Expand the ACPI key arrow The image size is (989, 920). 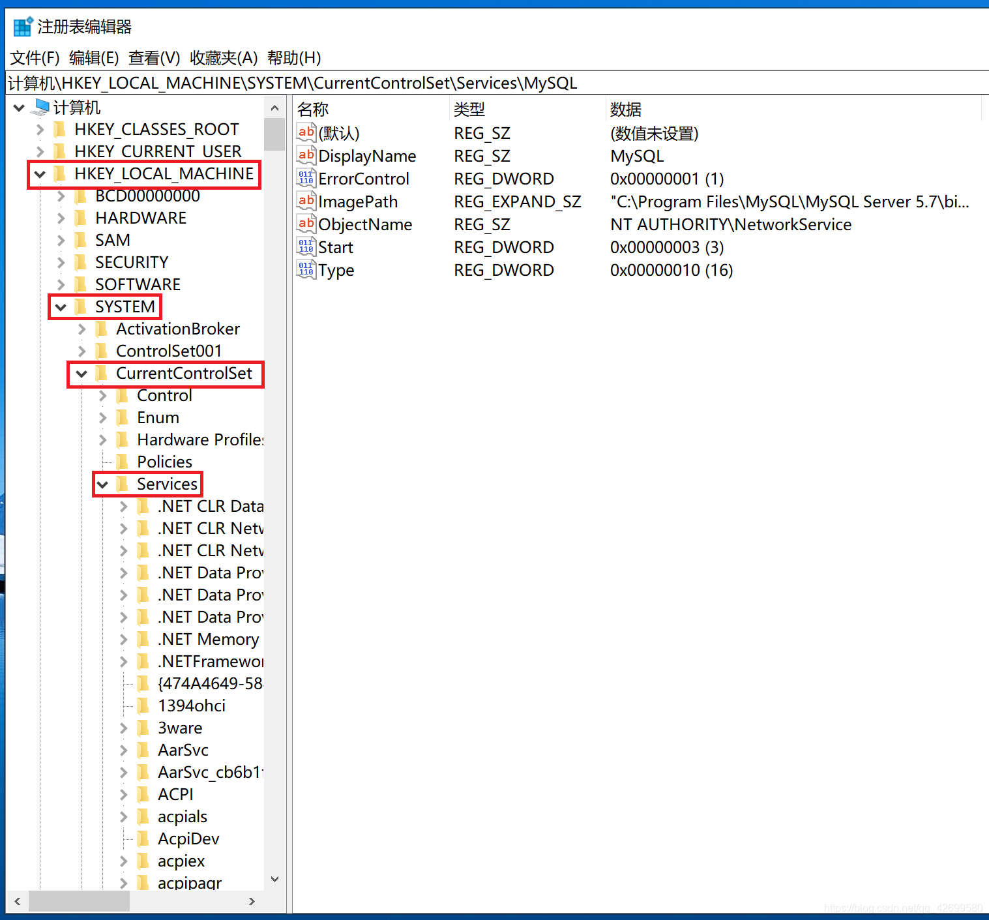[x=124, y=795]
